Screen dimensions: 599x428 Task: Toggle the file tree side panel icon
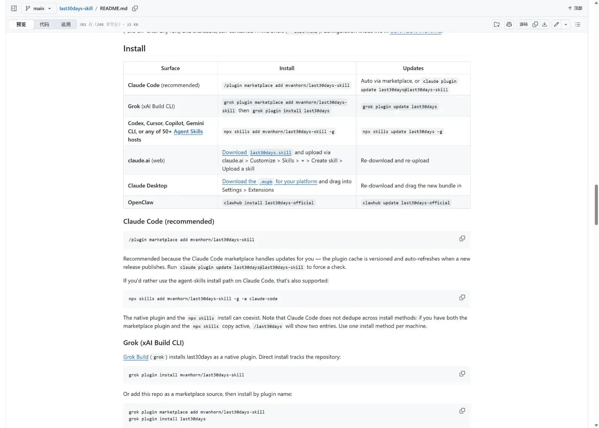pyautogui.click(x=14, y=8)
